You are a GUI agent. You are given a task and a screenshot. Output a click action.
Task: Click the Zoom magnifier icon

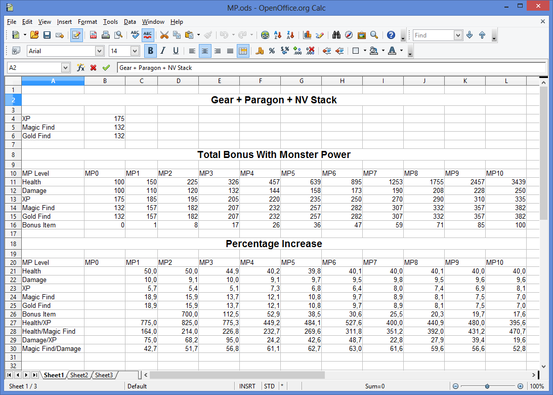[374, 35]
